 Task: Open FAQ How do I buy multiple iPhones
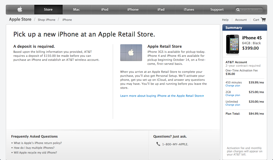coord(34,148)
